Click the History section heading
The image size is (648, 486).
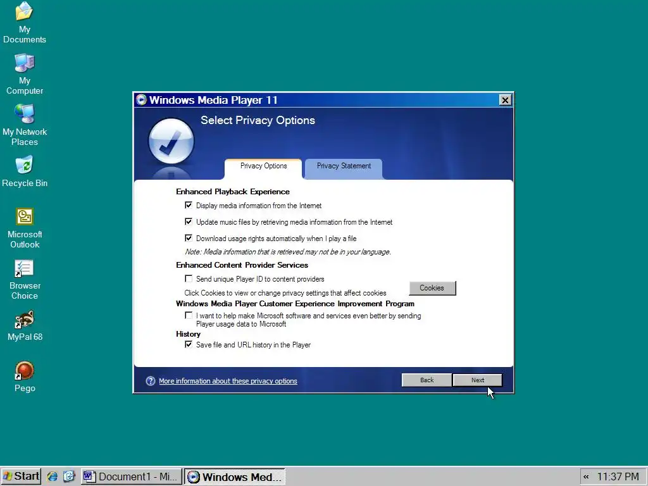[x=188, y=334]
